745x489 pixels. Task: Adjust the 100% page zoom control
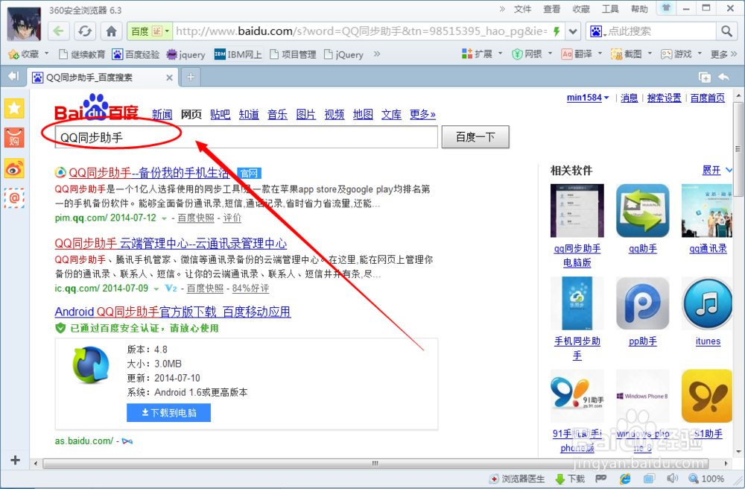pyautogui.click(x=707, y=479)
